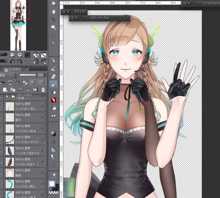The image size is (220, 198).
Task: Select the Blend droplet tool
Action: [x=53, y=92]
